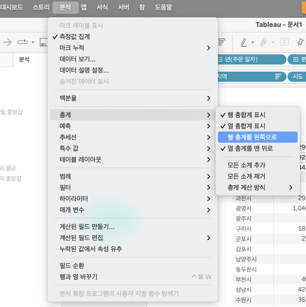The height and width of the screenshot is (307, 306).
Task: Click the replay animation icon in toolbar
Action: [x=22, y=42]
